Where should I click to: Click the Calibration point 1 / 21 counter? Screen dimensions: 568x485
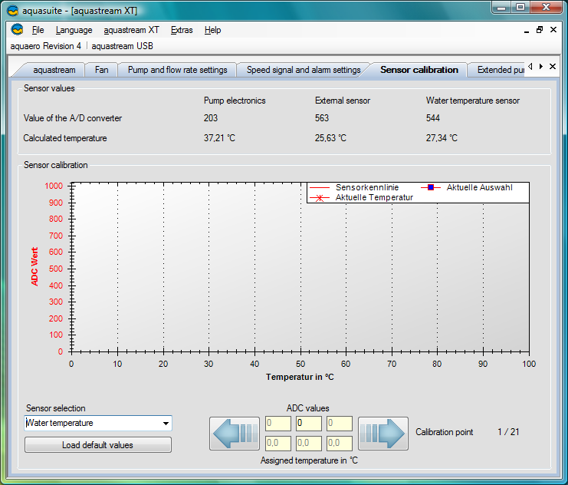click(508, 432)
